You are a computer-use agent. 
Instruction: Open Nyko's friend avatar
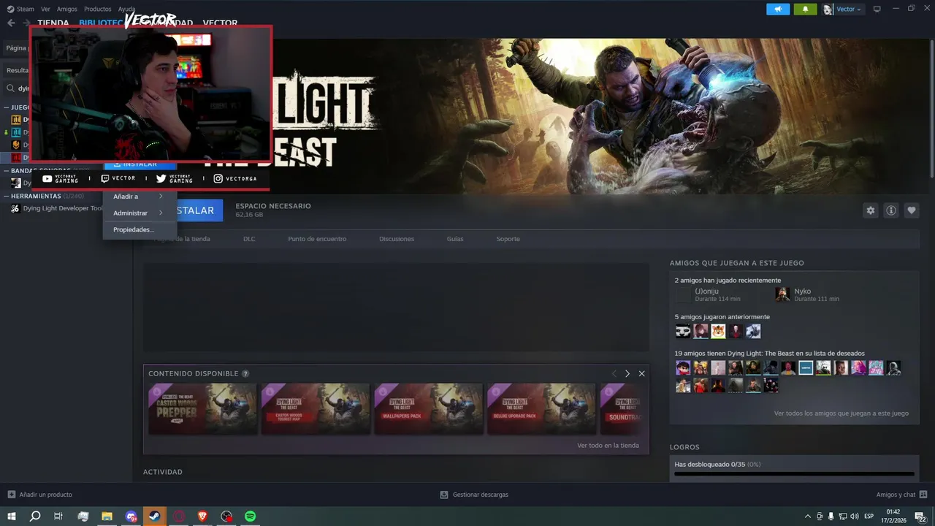pyautogui.click(x=782, y=294)
